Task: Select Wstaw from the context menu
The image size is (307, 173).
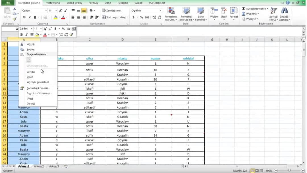Action: [31, 72]
